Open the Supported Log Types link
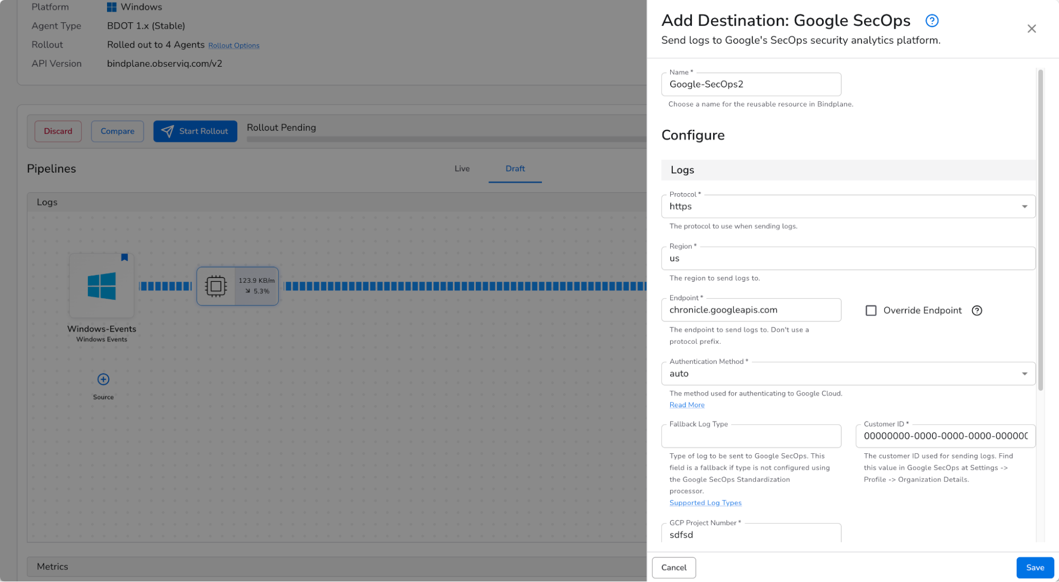 pos(705,503)
